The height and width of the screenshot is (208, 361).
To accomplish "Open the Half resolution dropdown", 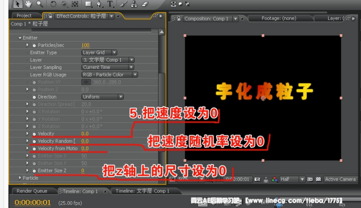I will coord(292,179).
